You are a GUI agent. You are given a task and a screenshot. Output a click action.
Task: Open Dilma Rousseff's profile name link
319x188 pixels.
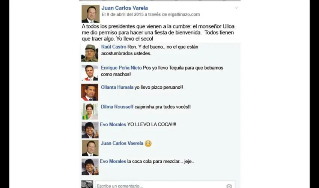117,107
